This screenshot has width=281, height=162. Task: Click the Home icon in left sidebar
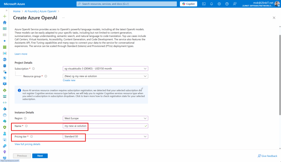(x=5, y=23)
